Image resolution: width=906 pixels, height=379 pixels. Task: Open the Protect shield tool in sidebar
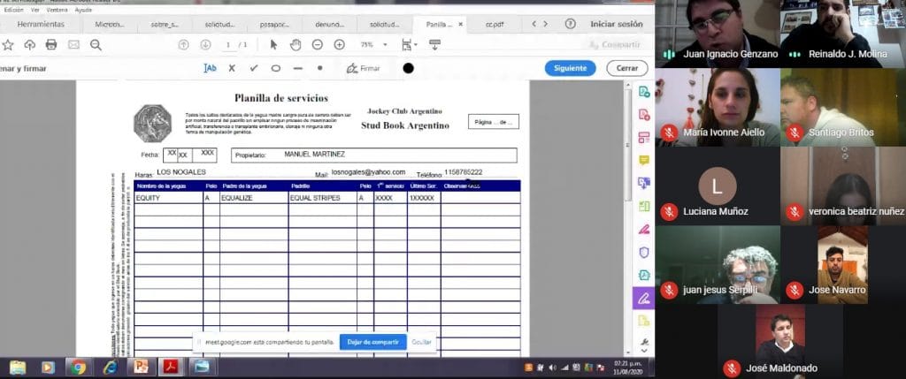click(x=644, y=253)
